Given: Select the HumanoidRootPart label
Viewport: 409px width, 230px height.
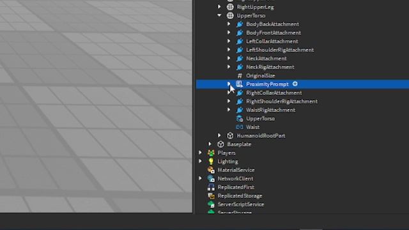Looking at the screenshot, I should 261,136.
